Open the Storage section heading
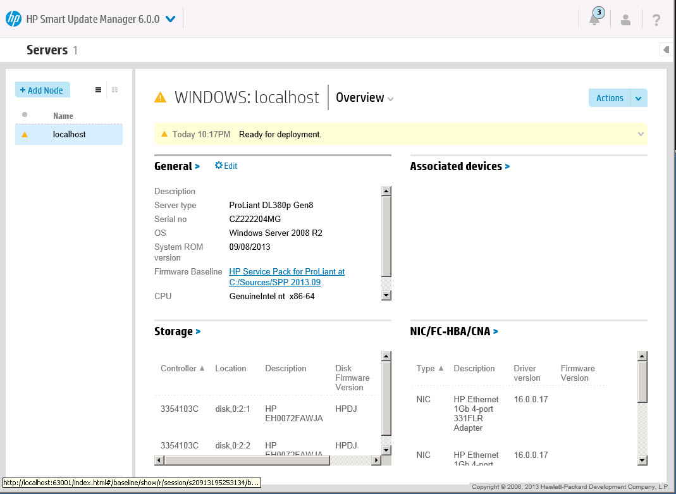 (173, 331)
